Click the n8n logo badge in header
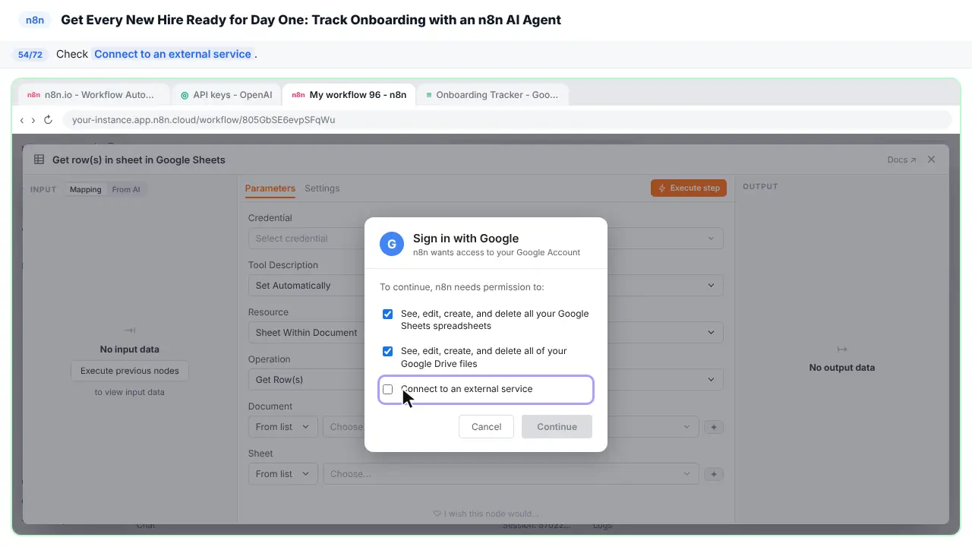972x547 pixels. pyautogui.click(x=35, y=21)
